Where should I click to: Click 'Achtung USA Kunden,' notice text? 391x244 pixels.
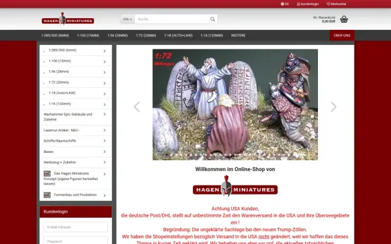[x=235, y=209]
